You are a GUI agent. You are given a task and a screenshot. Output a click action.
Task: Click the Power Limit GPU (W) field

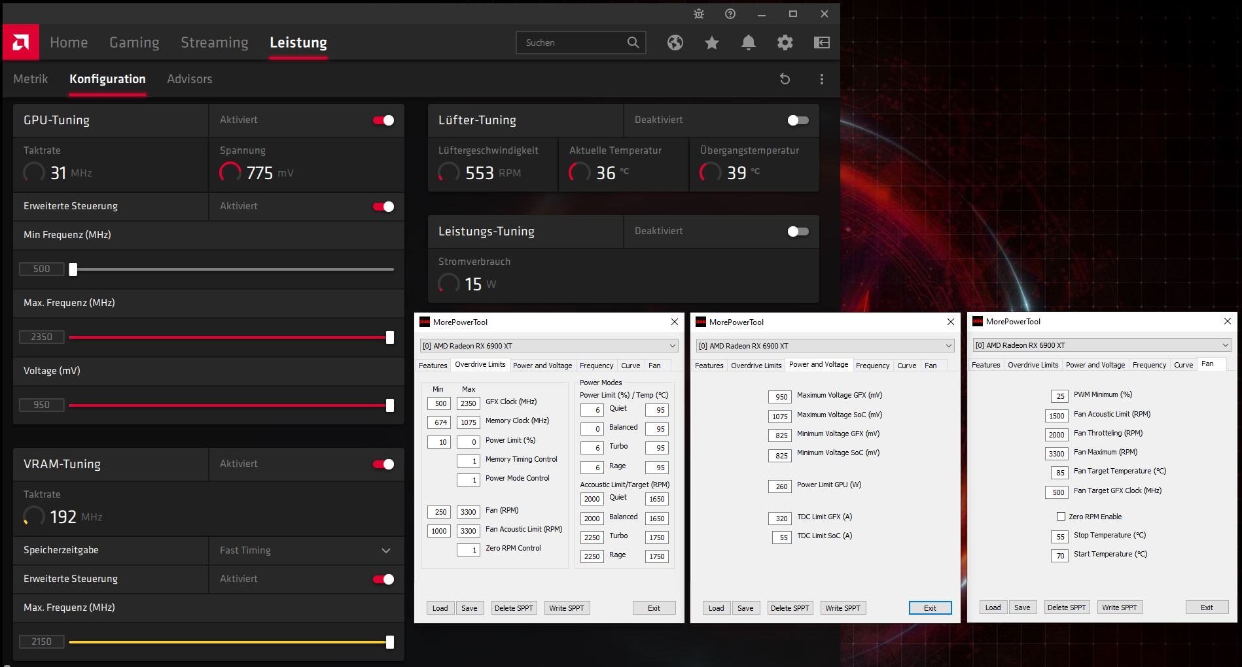[x=779, y=487]
